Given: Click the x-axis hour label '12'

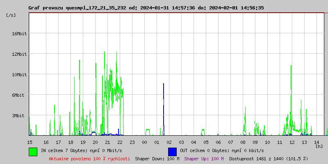Looking at the screenshot, I should click(x=292, y=142).
